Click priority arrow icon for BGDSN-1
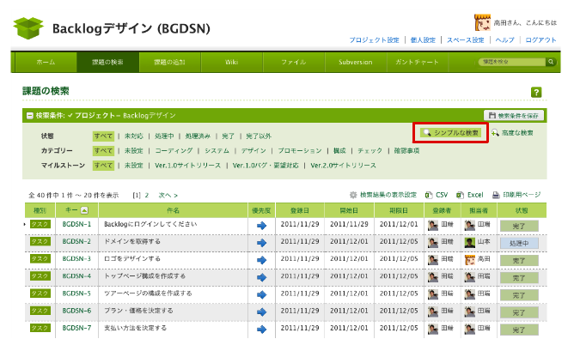This screenshot has height=345, width=568. [261, 226]
